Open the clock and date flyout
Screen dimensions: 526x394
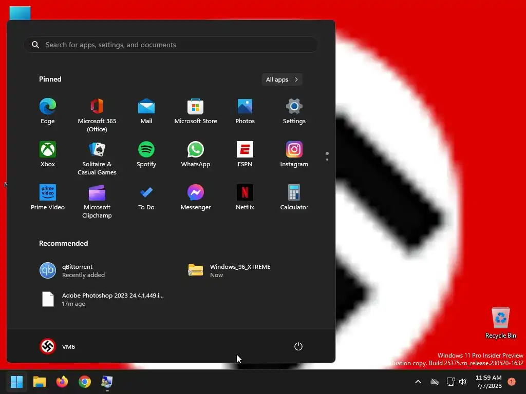coord(489,382)
